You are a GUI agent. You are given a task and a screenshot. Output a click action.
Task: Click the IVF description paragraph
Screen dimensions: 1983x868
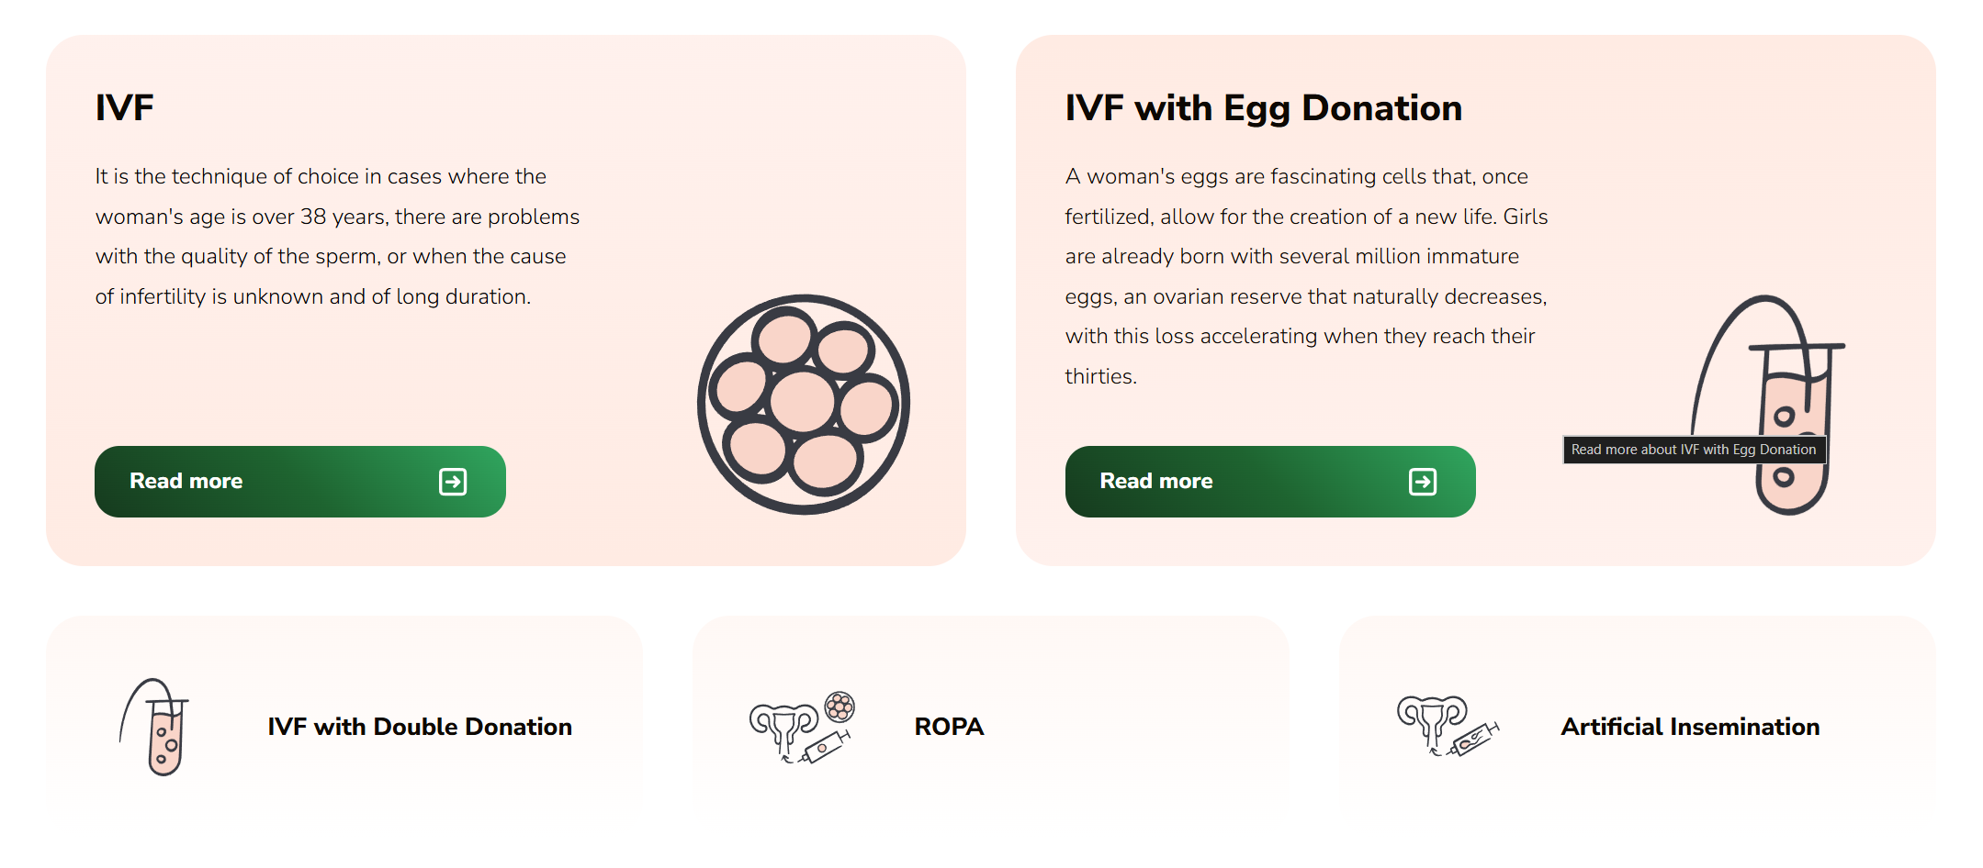click(337, 237)
